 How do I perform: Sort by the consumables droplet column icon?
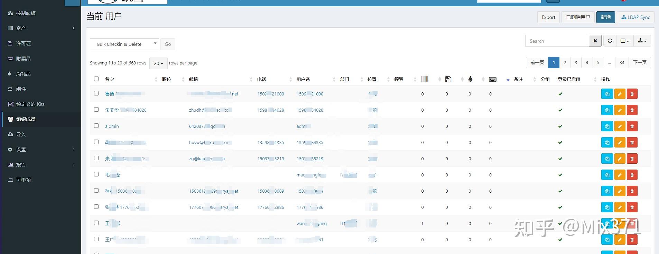pos(470,79)
